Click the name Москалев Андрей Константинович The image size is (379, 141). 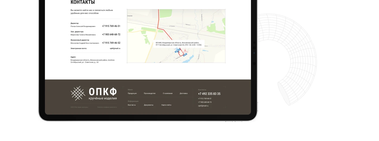[85, 43]
